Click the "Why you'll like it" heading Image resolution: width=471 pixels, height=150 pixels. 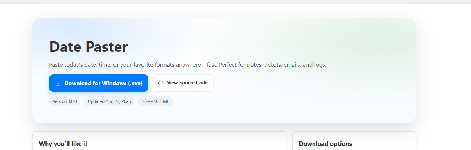(x=63, y=144)
